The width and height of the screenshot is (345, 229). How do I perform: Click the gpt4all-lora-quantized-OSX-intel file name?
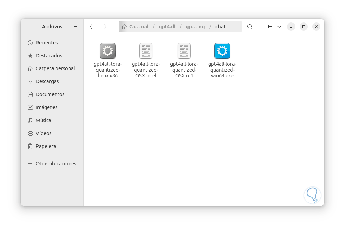coord(146,70)
